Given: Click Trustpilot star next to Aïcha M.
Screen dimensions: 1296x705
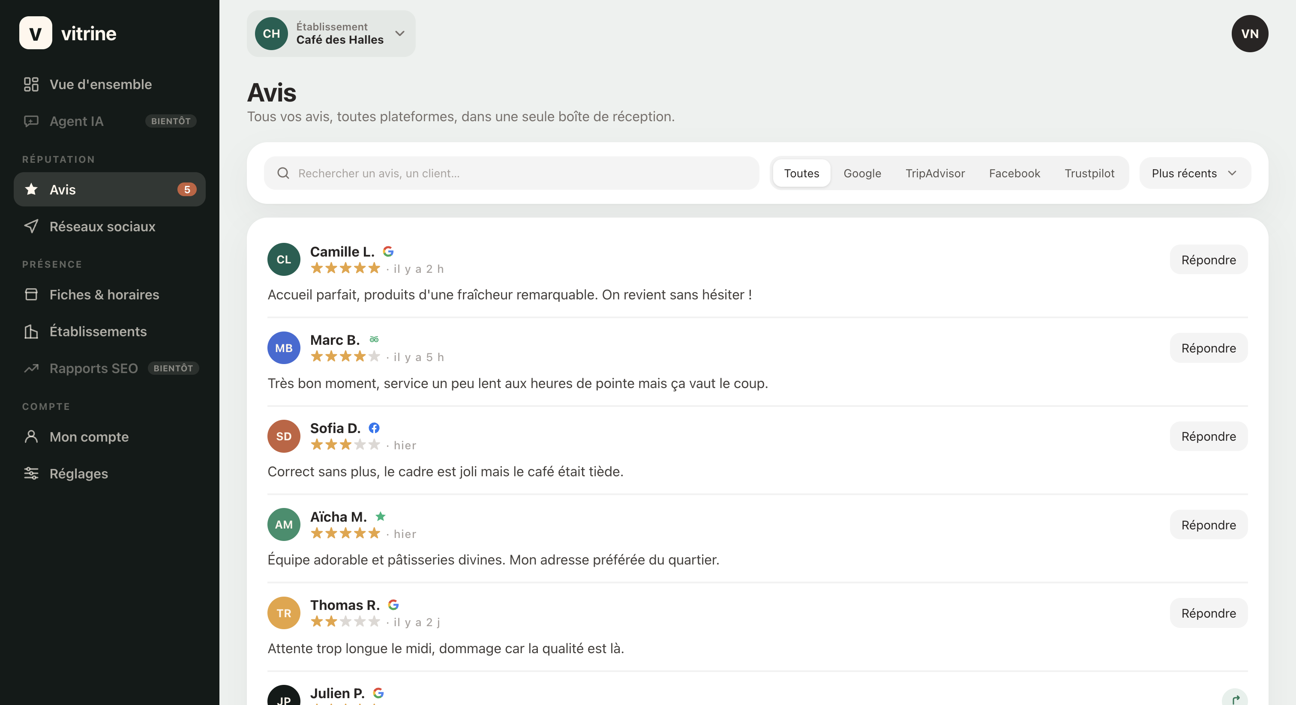Looking at the screenshot, I should [380, 516].
